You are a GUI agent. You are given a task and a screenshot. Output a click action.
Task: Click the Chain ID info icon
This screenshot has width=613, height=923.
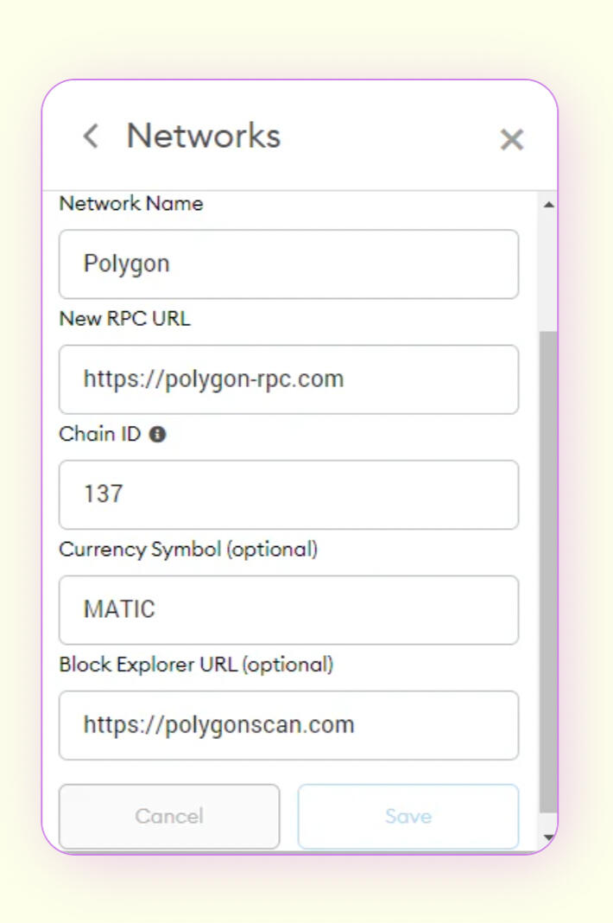click(x=157, y=435)
